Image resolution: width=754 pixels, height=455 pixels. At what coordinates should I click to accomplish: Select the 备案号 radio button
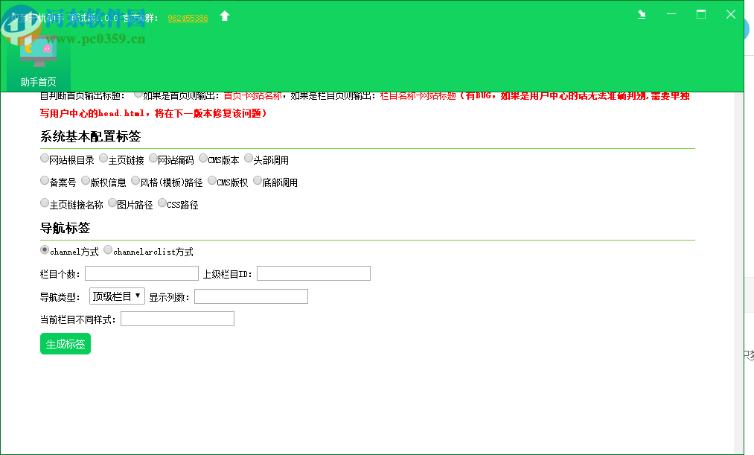point(45,180)
